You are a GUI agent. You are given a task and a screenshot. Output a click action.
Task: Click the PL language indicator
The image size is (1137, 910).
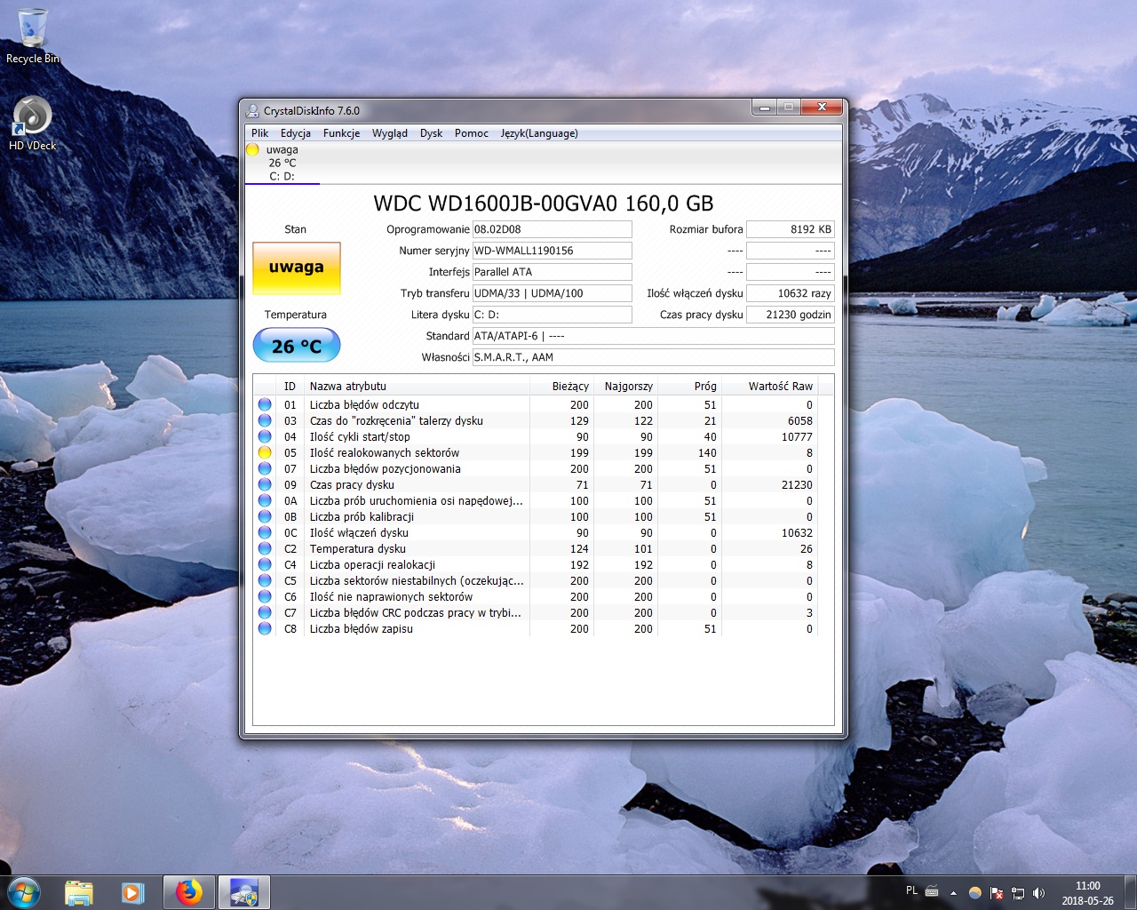911,890
